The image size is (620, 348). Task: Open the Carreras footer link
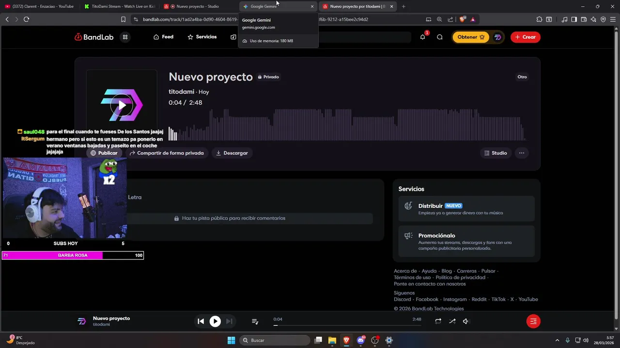(x=467, y=271)
